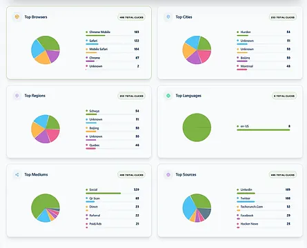Click the Top Mediums share icon
This screenshot has height=248, width=307.
(x=17, y=174)
